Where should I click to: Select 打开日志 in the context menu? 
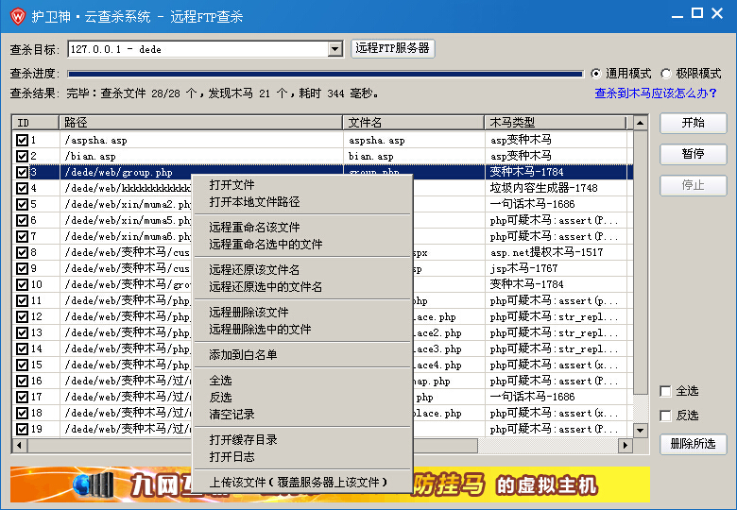tap(232, 456)
